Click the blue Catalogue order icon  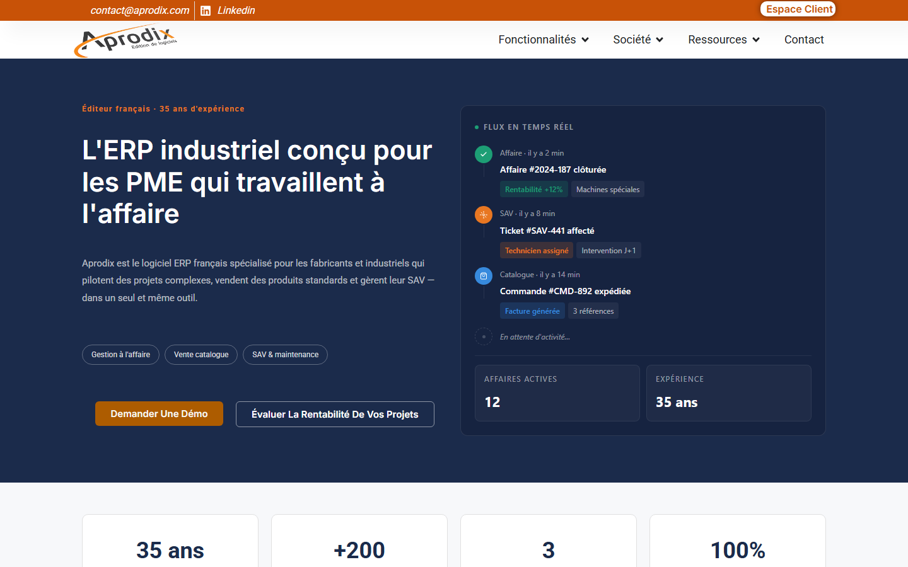point(484,276)
